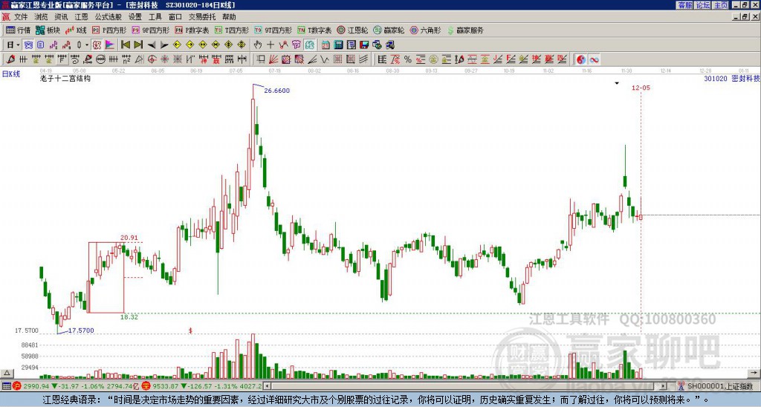Click the 论坛 forum button

tap(703, 5)
